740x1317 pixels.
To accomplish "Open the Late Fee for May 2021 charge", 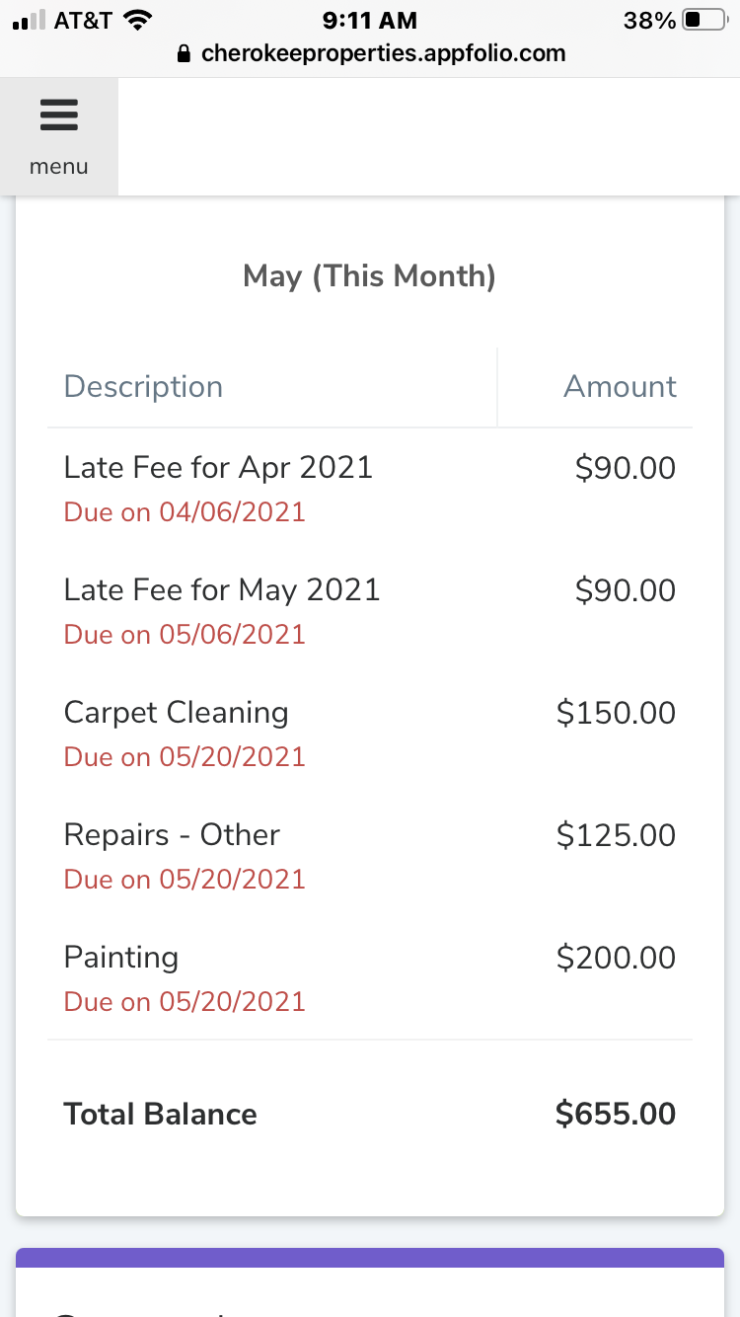I will tap(370, 611).
